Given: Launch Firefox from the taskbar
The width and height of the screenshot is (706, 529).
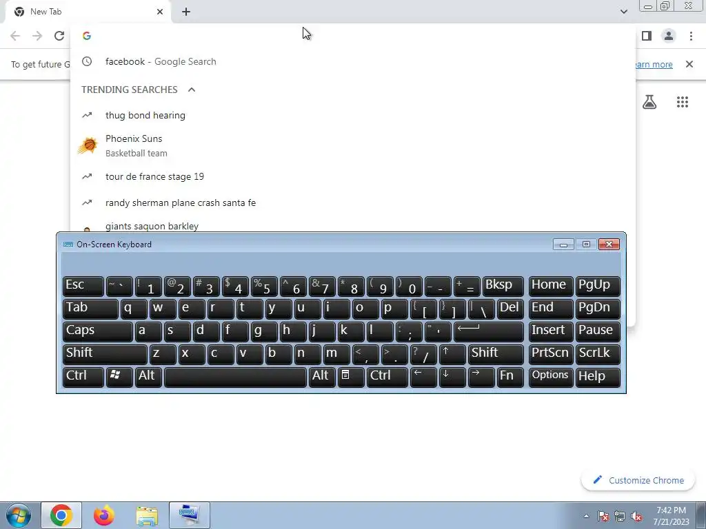Looking at the screenshot, I should coord(103,515).
